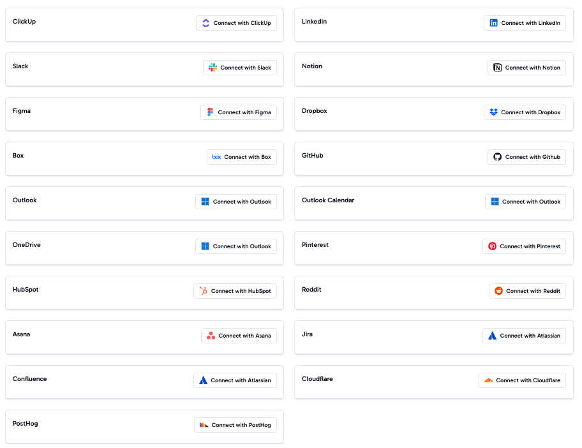The image size is (582, 448).
Task: Click the GitHub octocat icon
Action: click(497, 157)
